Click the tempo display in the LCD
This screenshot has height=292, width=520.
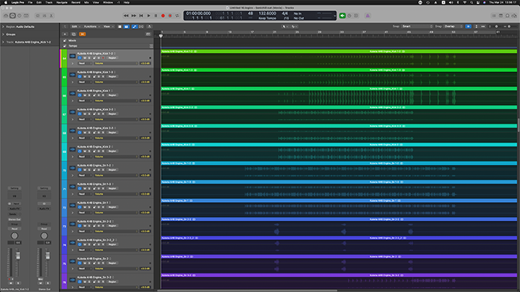(267, 13)
